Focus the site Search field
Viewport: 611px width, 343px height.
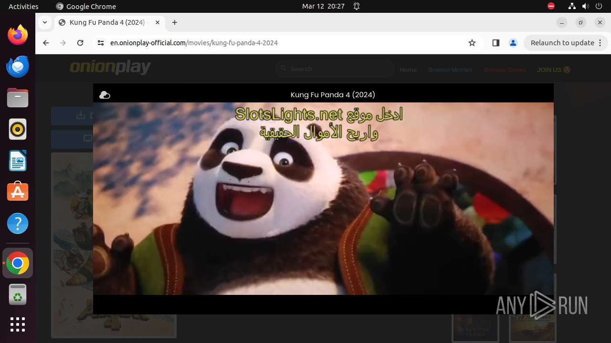click(335, 69)
